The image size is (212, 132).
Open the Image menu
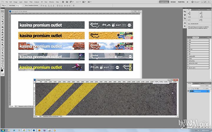point(15,2)
